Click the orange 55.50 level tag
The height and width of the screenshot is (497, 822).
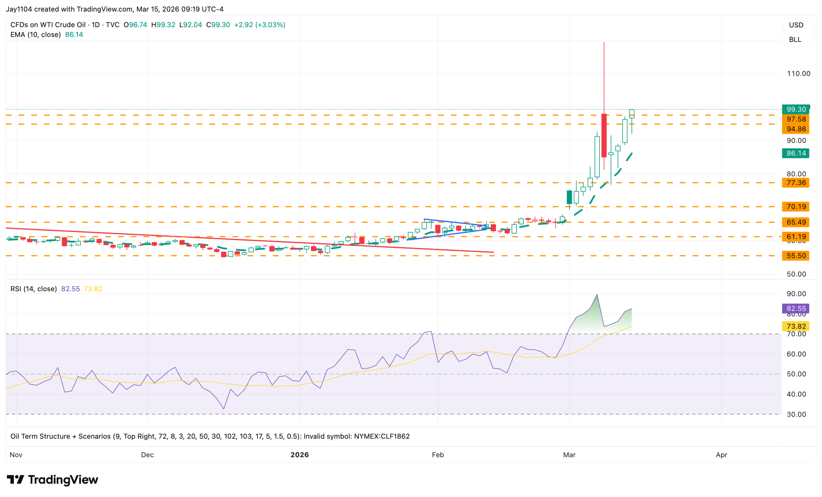click(796, 256)
